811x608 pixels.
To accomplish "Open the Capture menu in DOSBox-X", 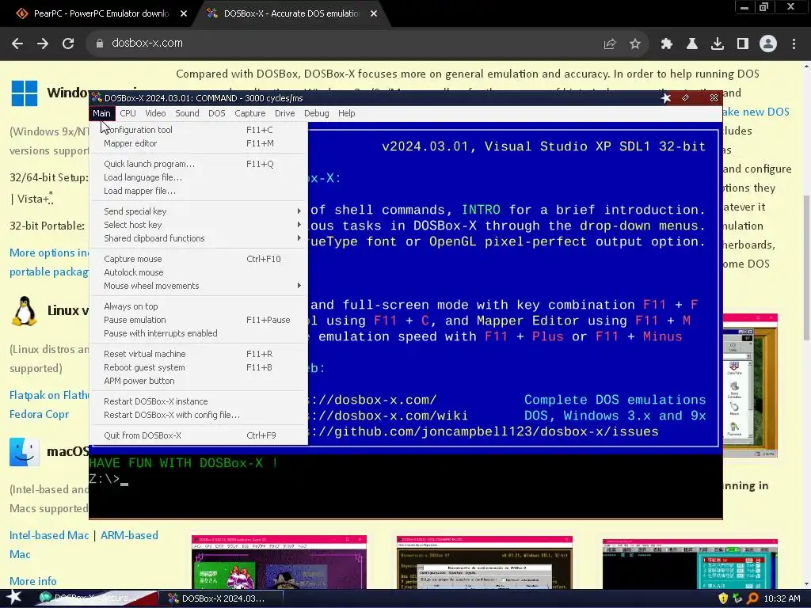I will 249,113.
